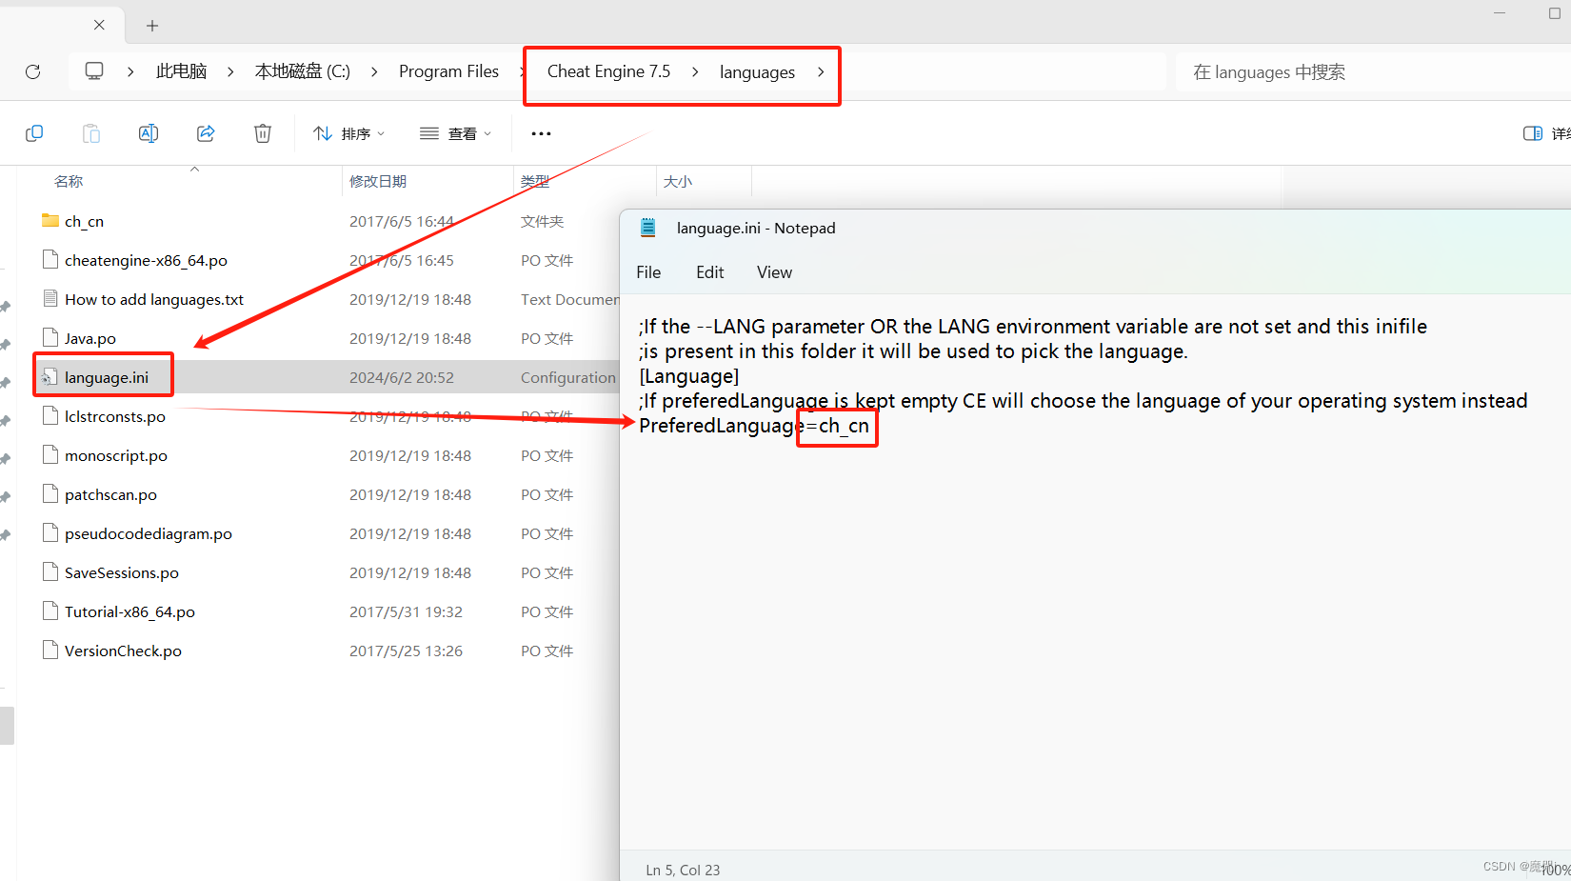Click the Program Files breadcrumb
This screenshot has width=1571, height=881.
coord(448,71)
